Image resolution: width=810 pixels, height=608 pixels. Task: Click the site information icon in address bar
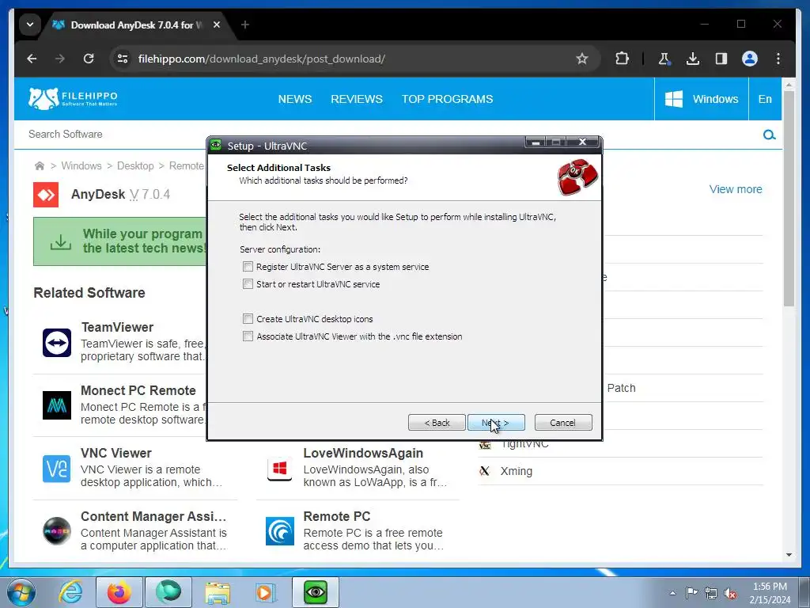[123, 59]
